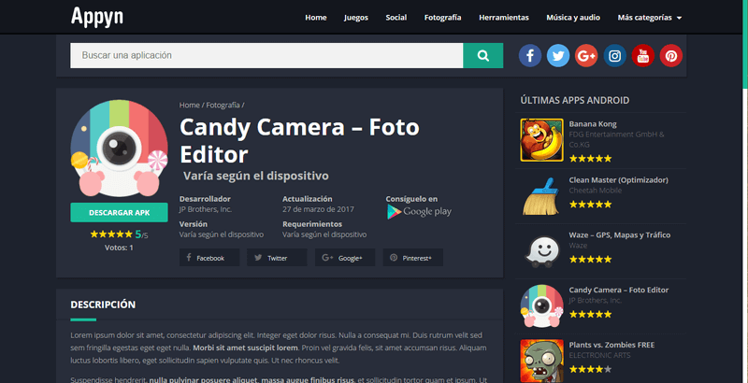Open the Twitter round social icon

(x=558, y=56)
